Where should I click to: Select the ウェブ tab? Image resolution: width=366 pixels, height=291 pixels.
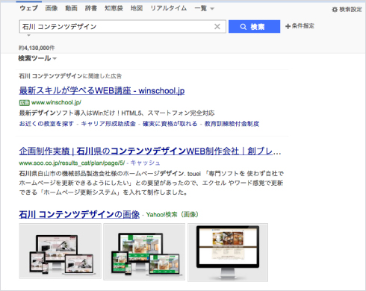pos(29,8)
